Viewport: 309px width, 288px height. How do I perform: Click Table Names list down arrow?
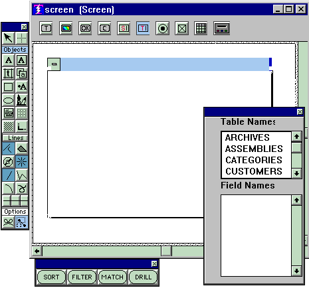(x=296, y=173)
